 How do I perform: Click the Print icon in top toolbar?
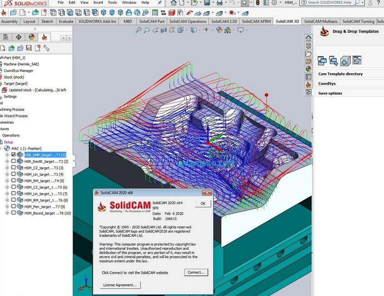click(x=219, y=3)
